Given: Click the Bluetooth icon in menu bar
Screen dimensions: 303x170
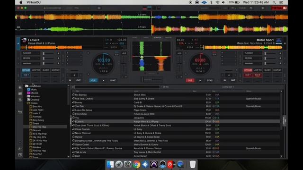Looking at the screenshot, I should (211, 2).
